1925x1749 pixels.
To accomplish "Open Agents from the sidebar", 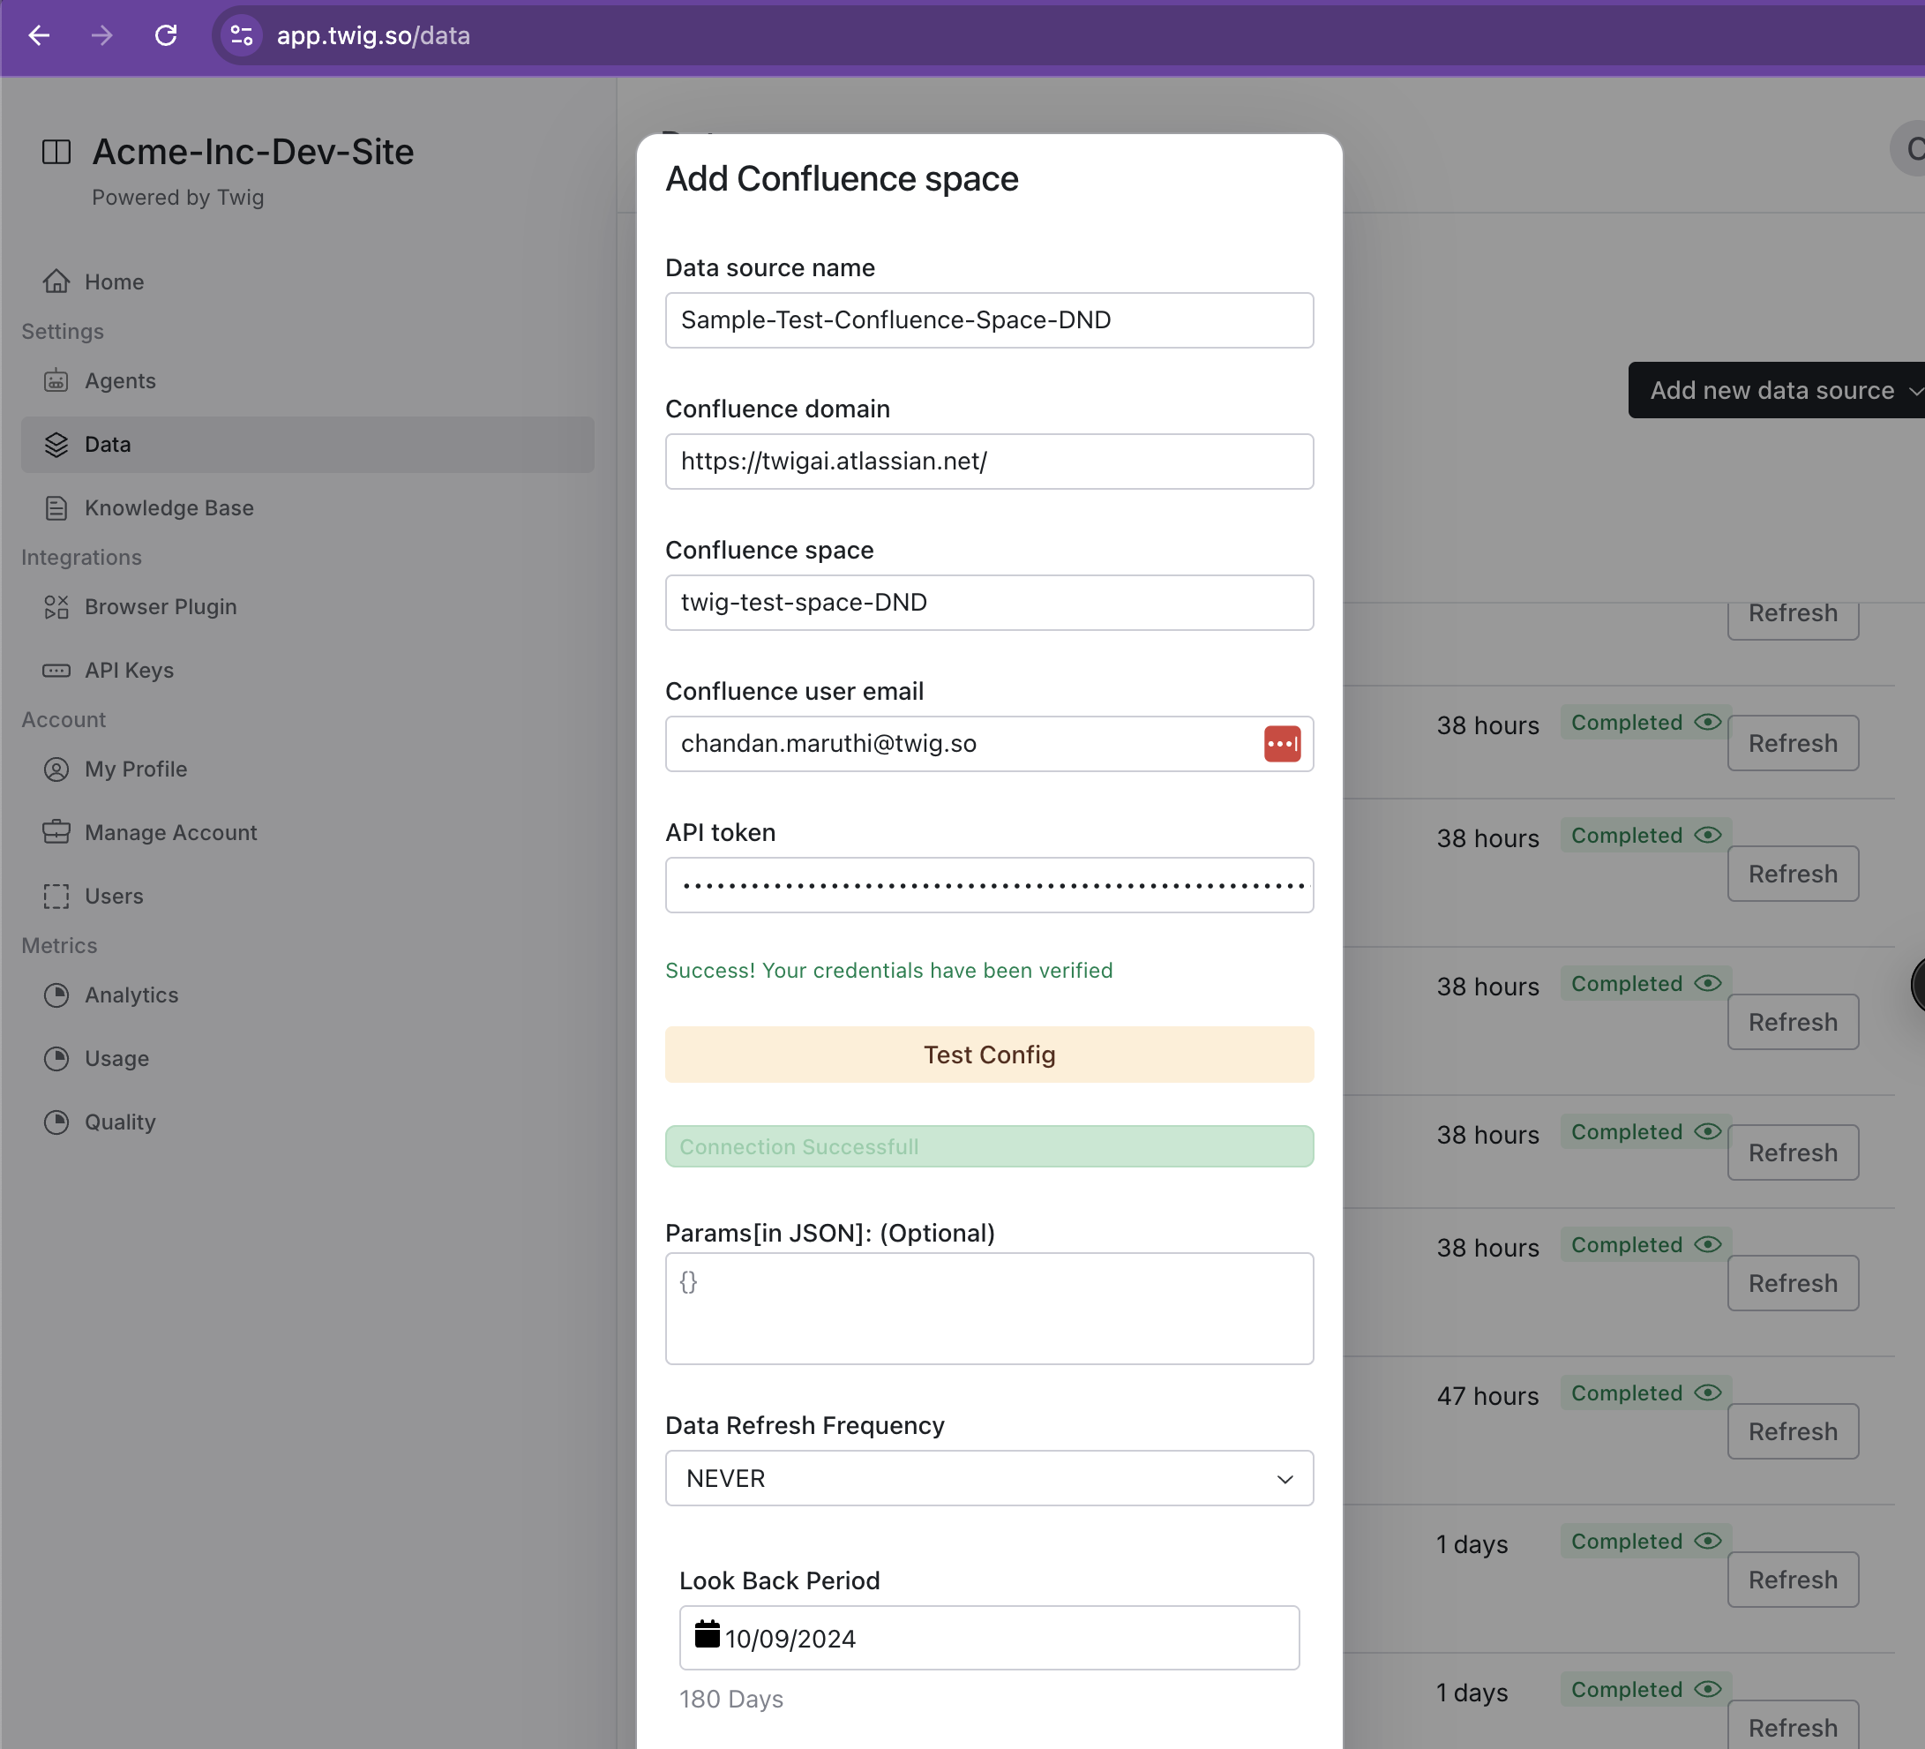I will point(119,380).
